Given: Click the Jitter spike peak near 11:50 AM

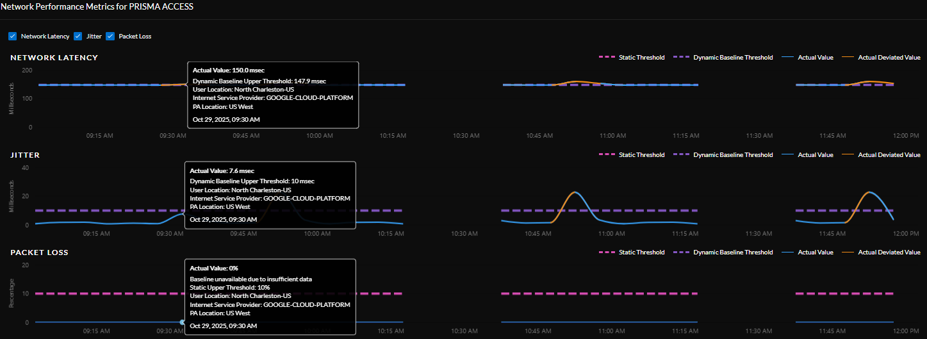Looking at the screenshot, I should click(869, 192).
